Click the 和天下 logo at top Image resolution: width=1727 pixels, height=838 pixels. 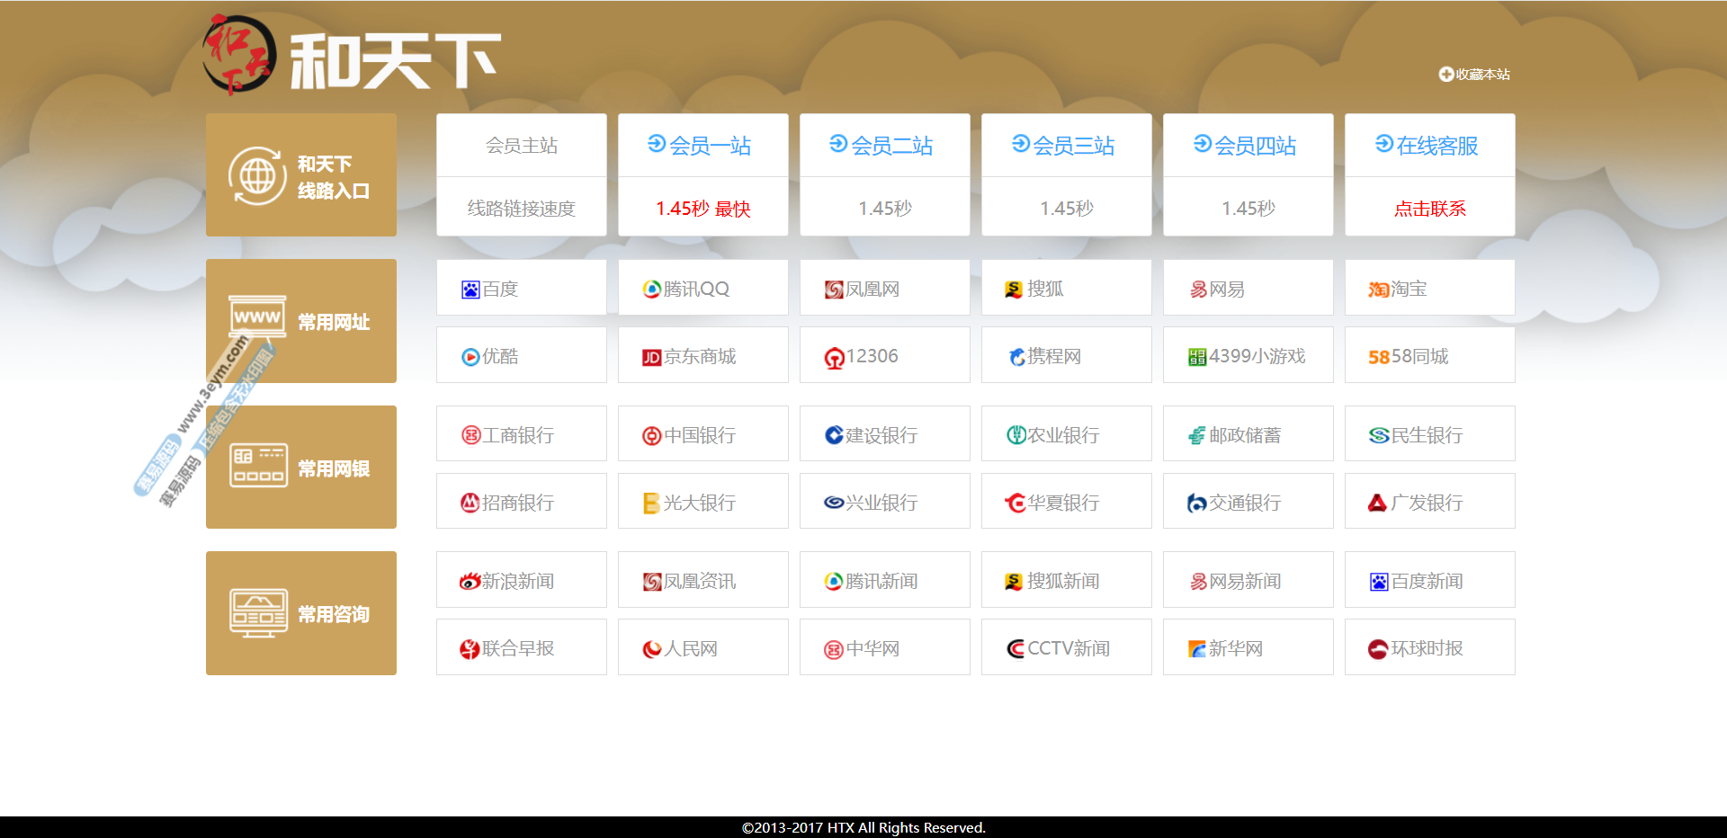pos(352,57)
